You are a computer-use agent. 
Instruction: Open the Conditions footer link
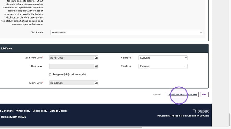pyautogui.click(x=7, y=111)
